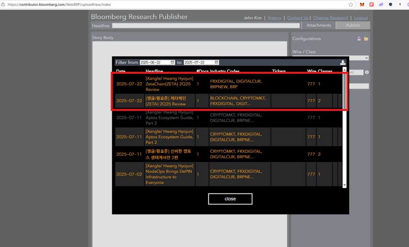Image resolution: width=409 pixels, height=247 pixels.
Task: Click 2025-07-11 date of 신비한 앱토스 row
Action: point(129,154)
